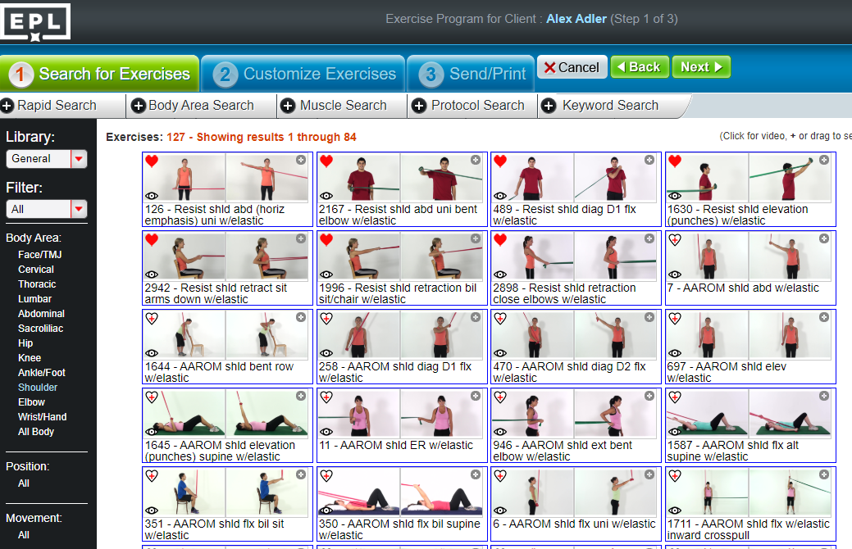Image resolution: width=852 pixels, height=549 pixels.
Task: Go to the Send/Print step tab
Action: 471,73
